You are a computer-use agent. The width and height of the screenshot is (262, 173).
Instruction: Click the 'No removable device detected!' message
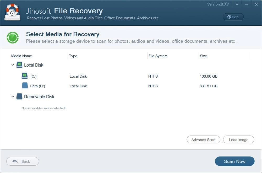click(x=43, y=108)
